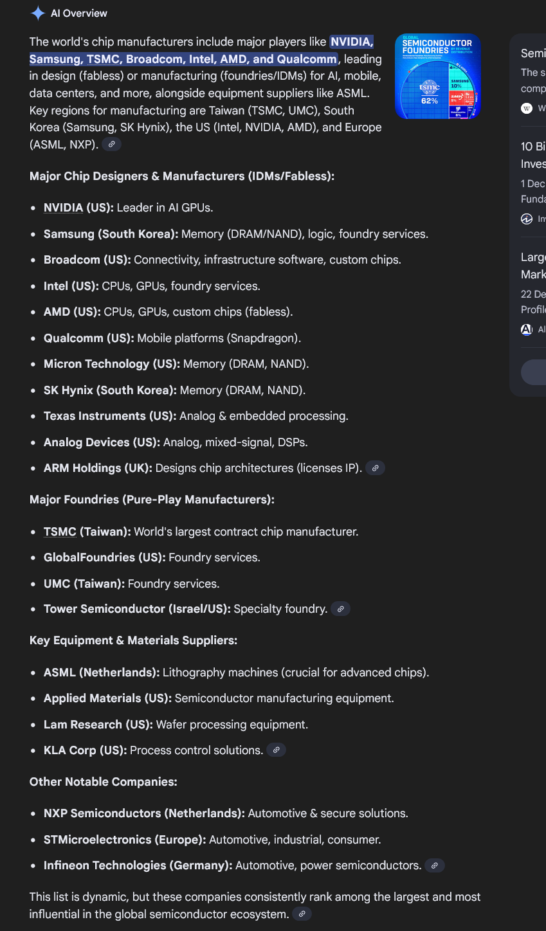Click the Wikipedia source icon in side panel
The width and height of the screenshot is (546, 931).
(x=527, y=108)
